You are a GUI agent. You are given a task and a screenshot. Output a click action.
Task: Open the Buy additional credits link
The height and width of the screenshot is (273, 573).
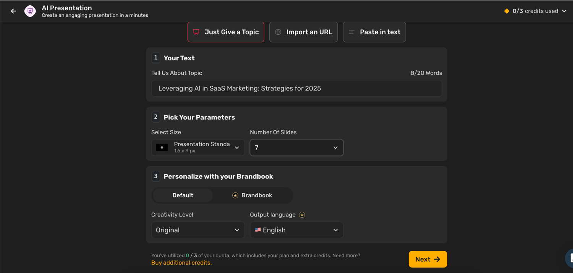point(181,263)
